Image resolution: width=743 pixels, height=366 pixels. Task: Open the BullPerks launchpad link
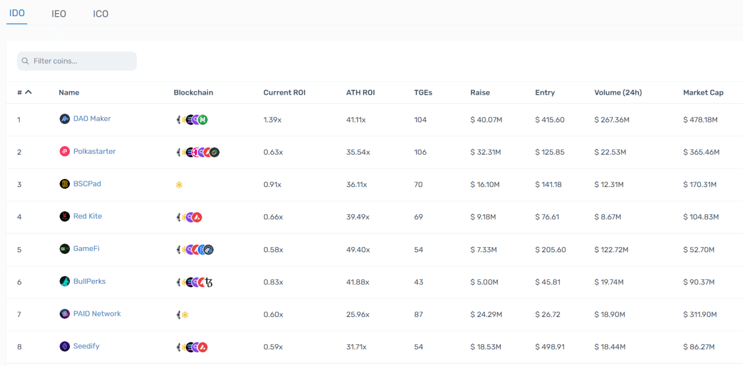click(90, 282)
